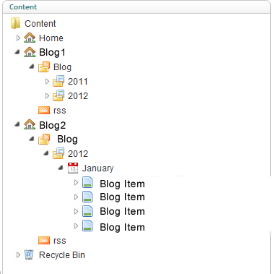Screen dimensions: 273x274
Task: Click the Recycle Bin icon
Action: pos(29,254)
